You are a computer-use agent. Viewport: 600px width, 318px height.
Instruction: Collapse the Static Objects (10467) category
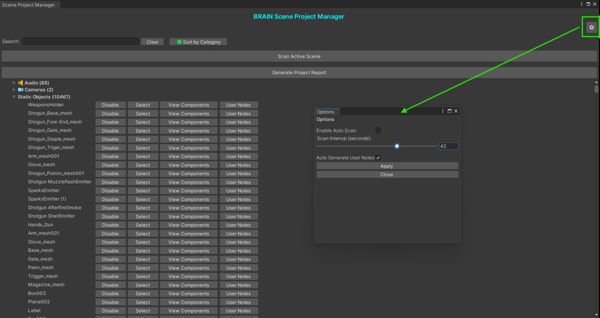tap(14, 97)
